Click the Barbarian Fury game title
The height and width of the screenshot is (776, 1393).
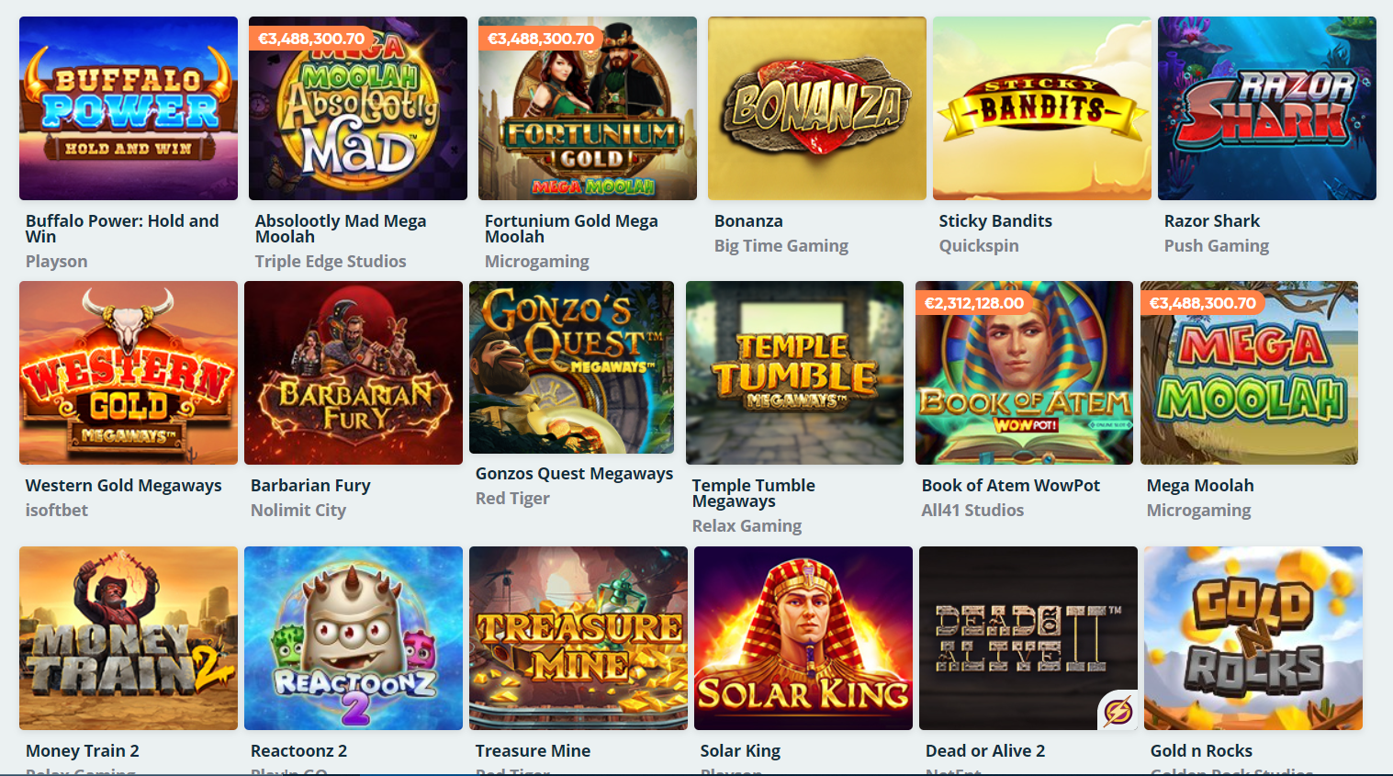[x=310, y=485]
